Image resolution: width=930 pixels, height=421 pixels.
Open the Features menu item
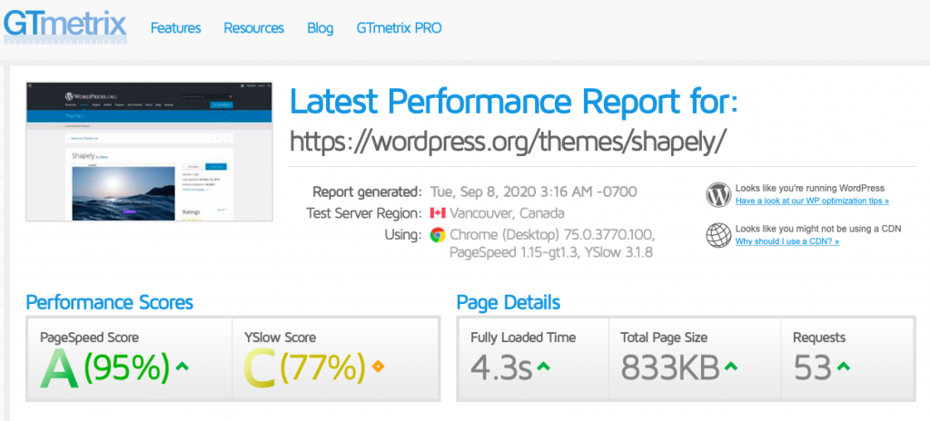coord(175,28)
